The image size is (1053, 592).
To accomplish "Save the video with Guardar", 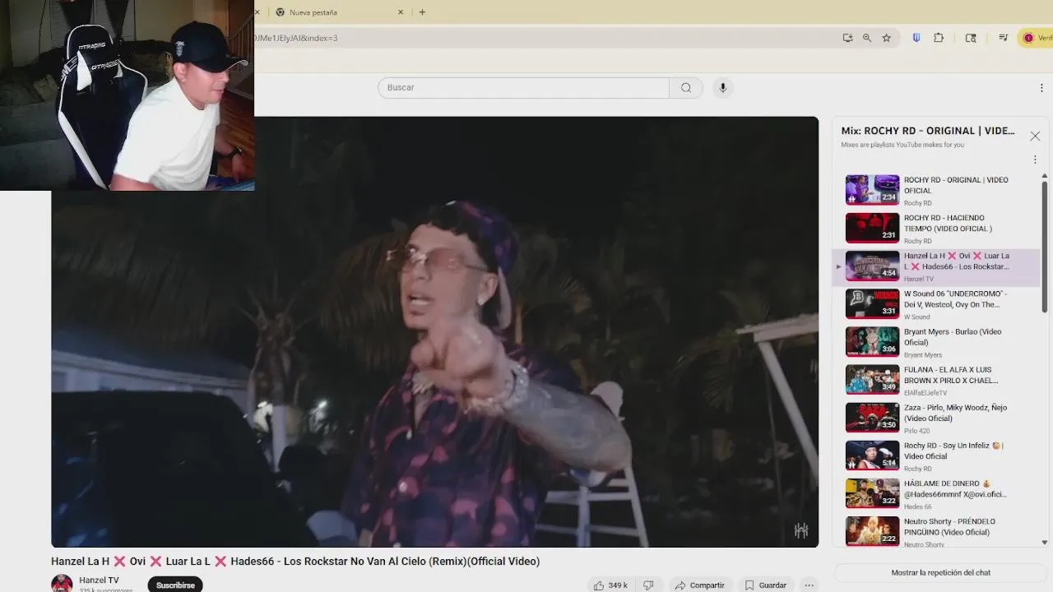I will pos(766,585).
